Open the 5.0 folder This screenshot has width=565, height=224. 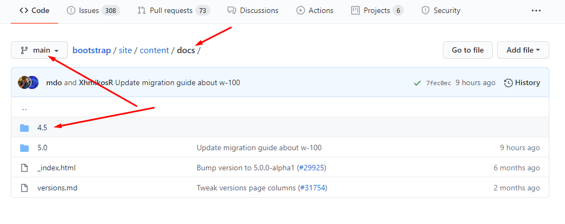pyautogui.click(x=42, y=148)
